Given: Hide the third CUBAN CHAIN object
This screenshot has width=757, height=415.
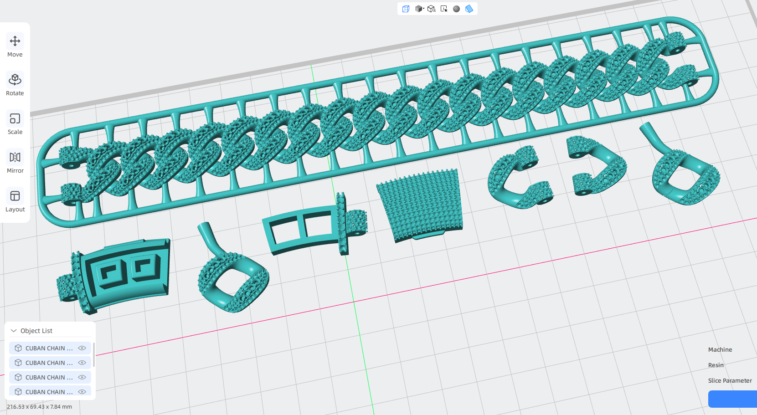Looking at the screenshot, I should [82, 377].
